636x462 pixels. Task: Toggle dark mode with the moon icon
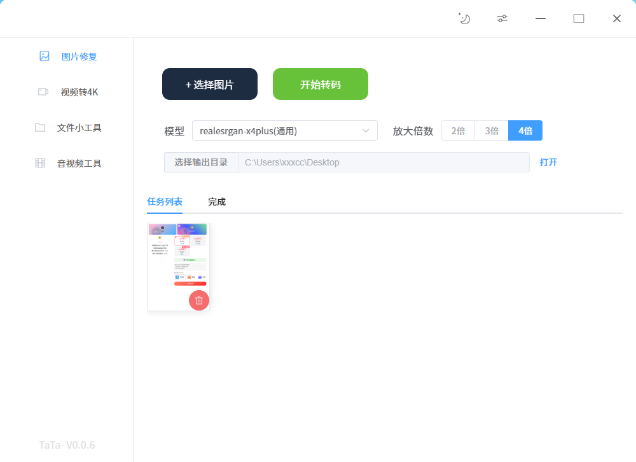click(x=464, y=18)
